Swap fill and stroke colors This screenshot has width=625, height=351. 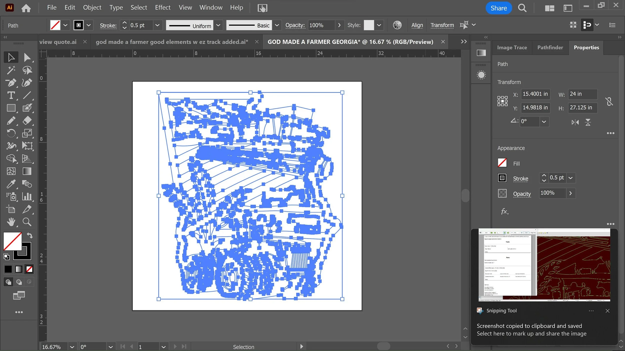pyautogui.click(x=30, y=235)
